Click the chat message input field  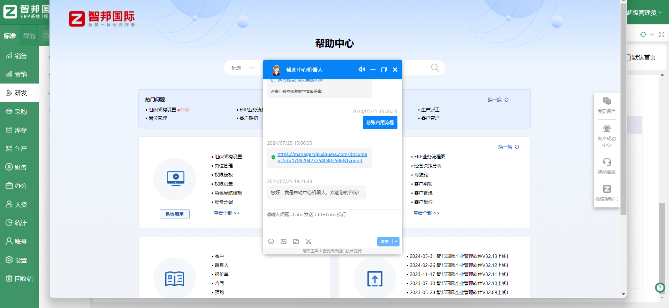332,223
